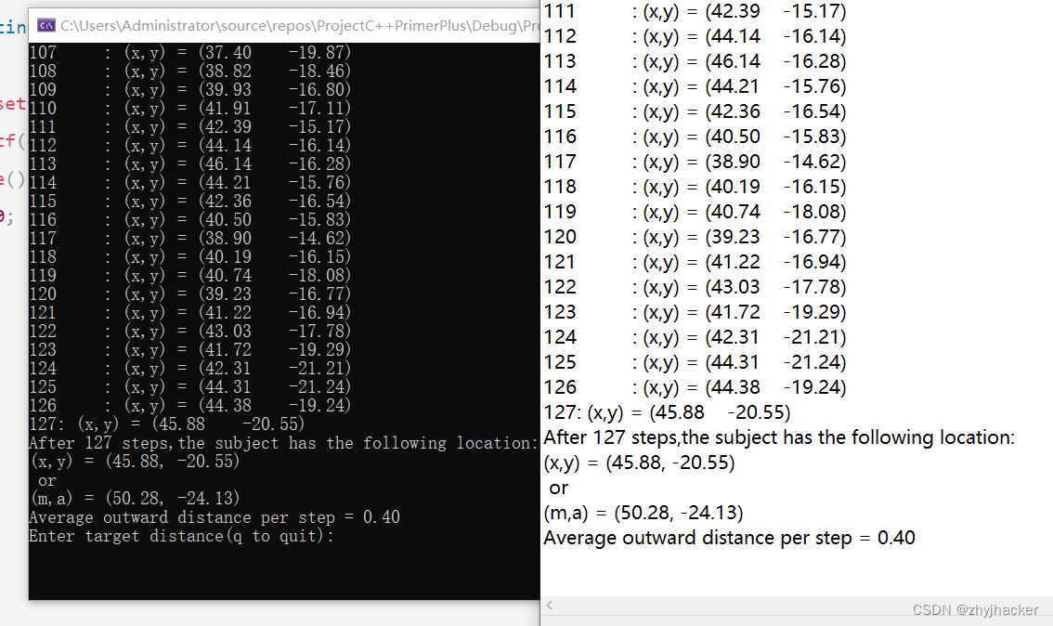Click the 'Enter target distance' console prompt
The height and width of the screenshot is (626, 1053).
tap(181, 536)
